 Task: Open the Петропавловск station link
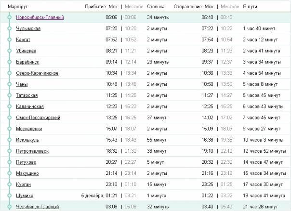(32, 151)
